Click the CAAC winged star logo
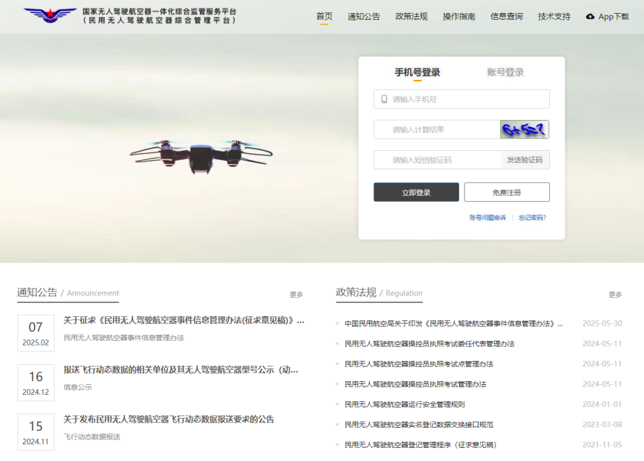This screenshot has width=644, height=461. pyautogui.click(x=50, y=15)
